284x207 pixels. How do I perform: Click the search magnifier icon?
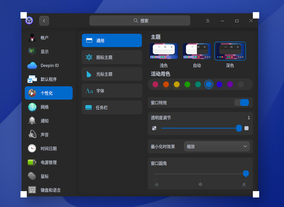(136, 20)
